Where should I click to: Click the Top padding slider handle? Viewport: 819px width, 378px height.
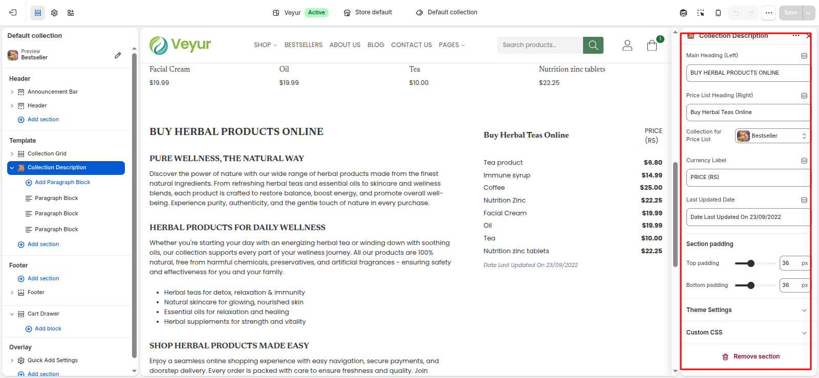[751, 263]
